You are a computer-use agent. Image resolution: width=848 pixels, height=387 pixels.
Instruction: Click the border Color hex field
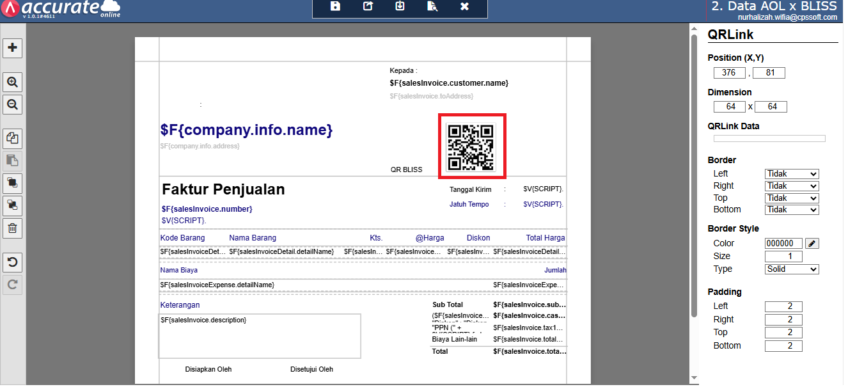click(x=783, y=244)
